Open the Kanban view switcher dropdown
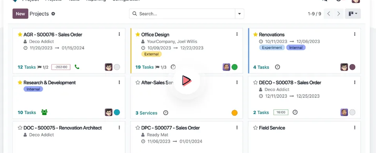Screen dimensions: 376x153 (x=353, y=14)
